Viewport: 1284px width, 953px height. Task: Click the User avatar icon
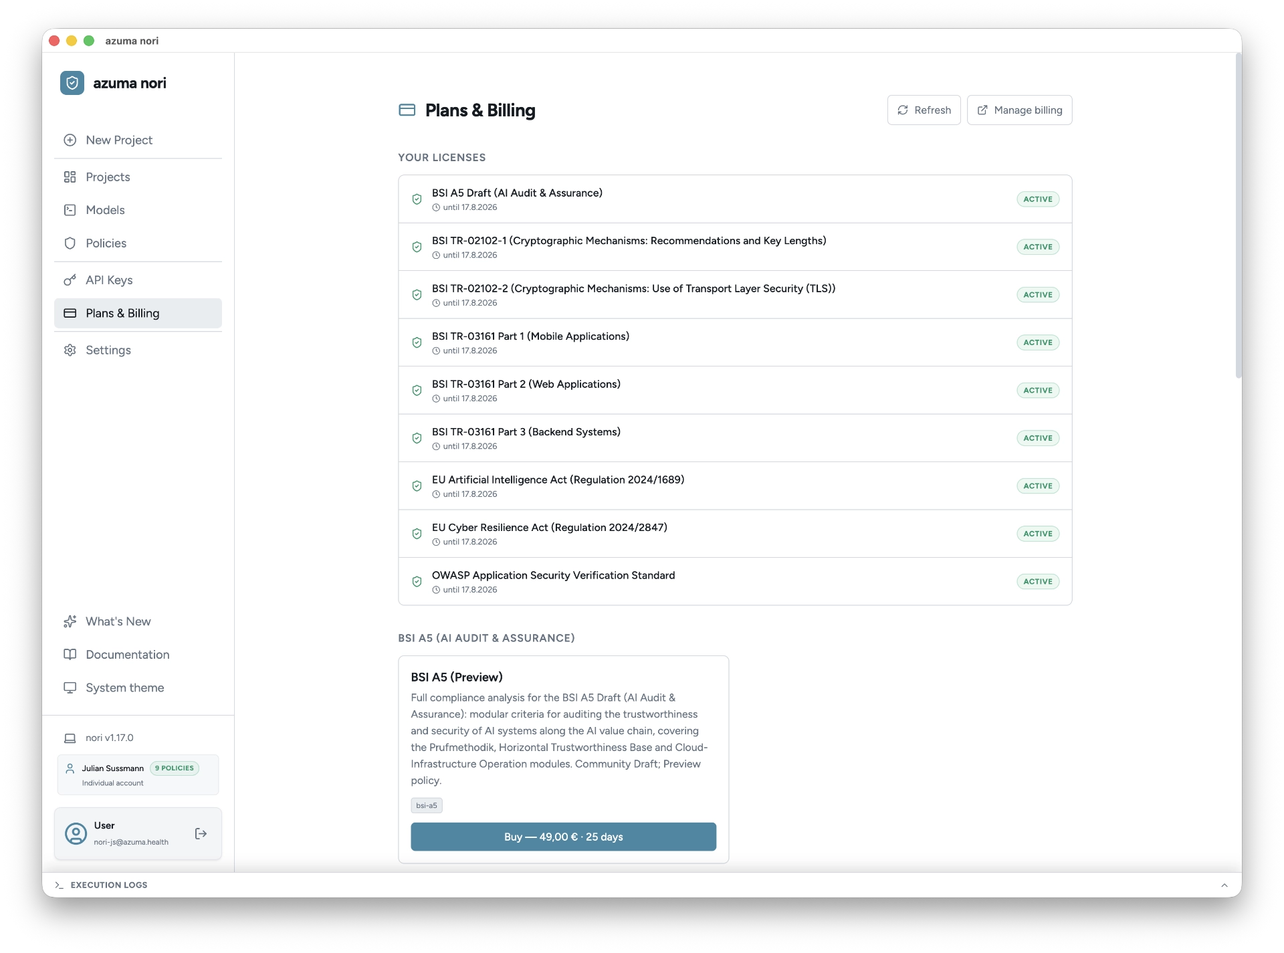(76, 833)
